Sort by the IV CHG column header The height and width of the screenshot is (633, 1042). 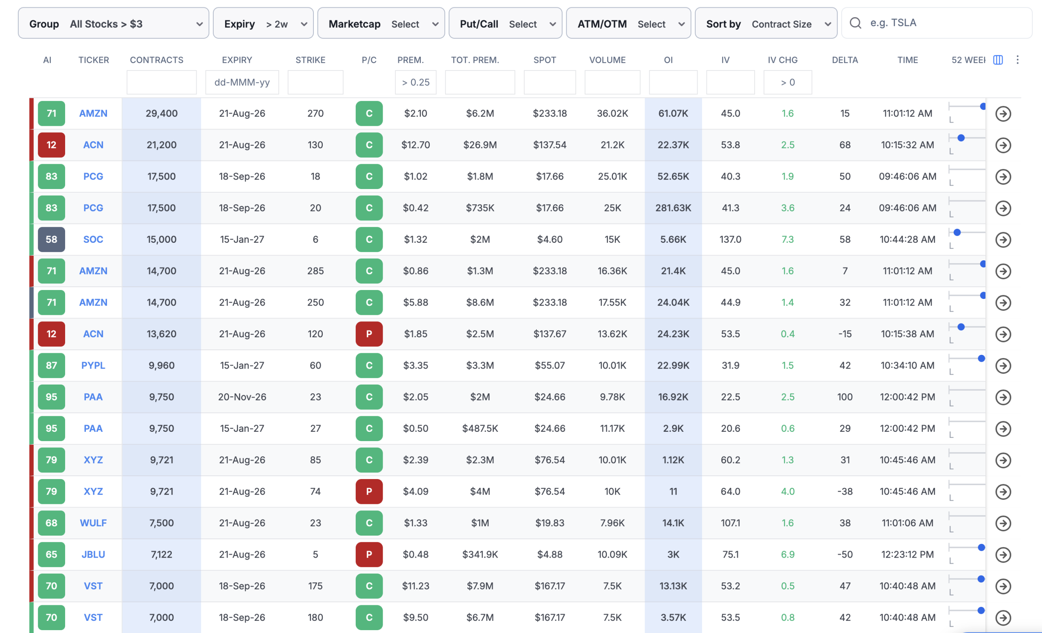point(782,60)
